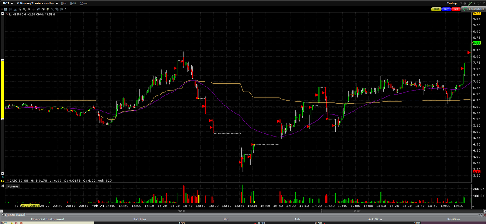This screenshot has height=224, width=486.
Task: Toggle the yellow lock icon on left axis
Action: click(x=2, y=181)
